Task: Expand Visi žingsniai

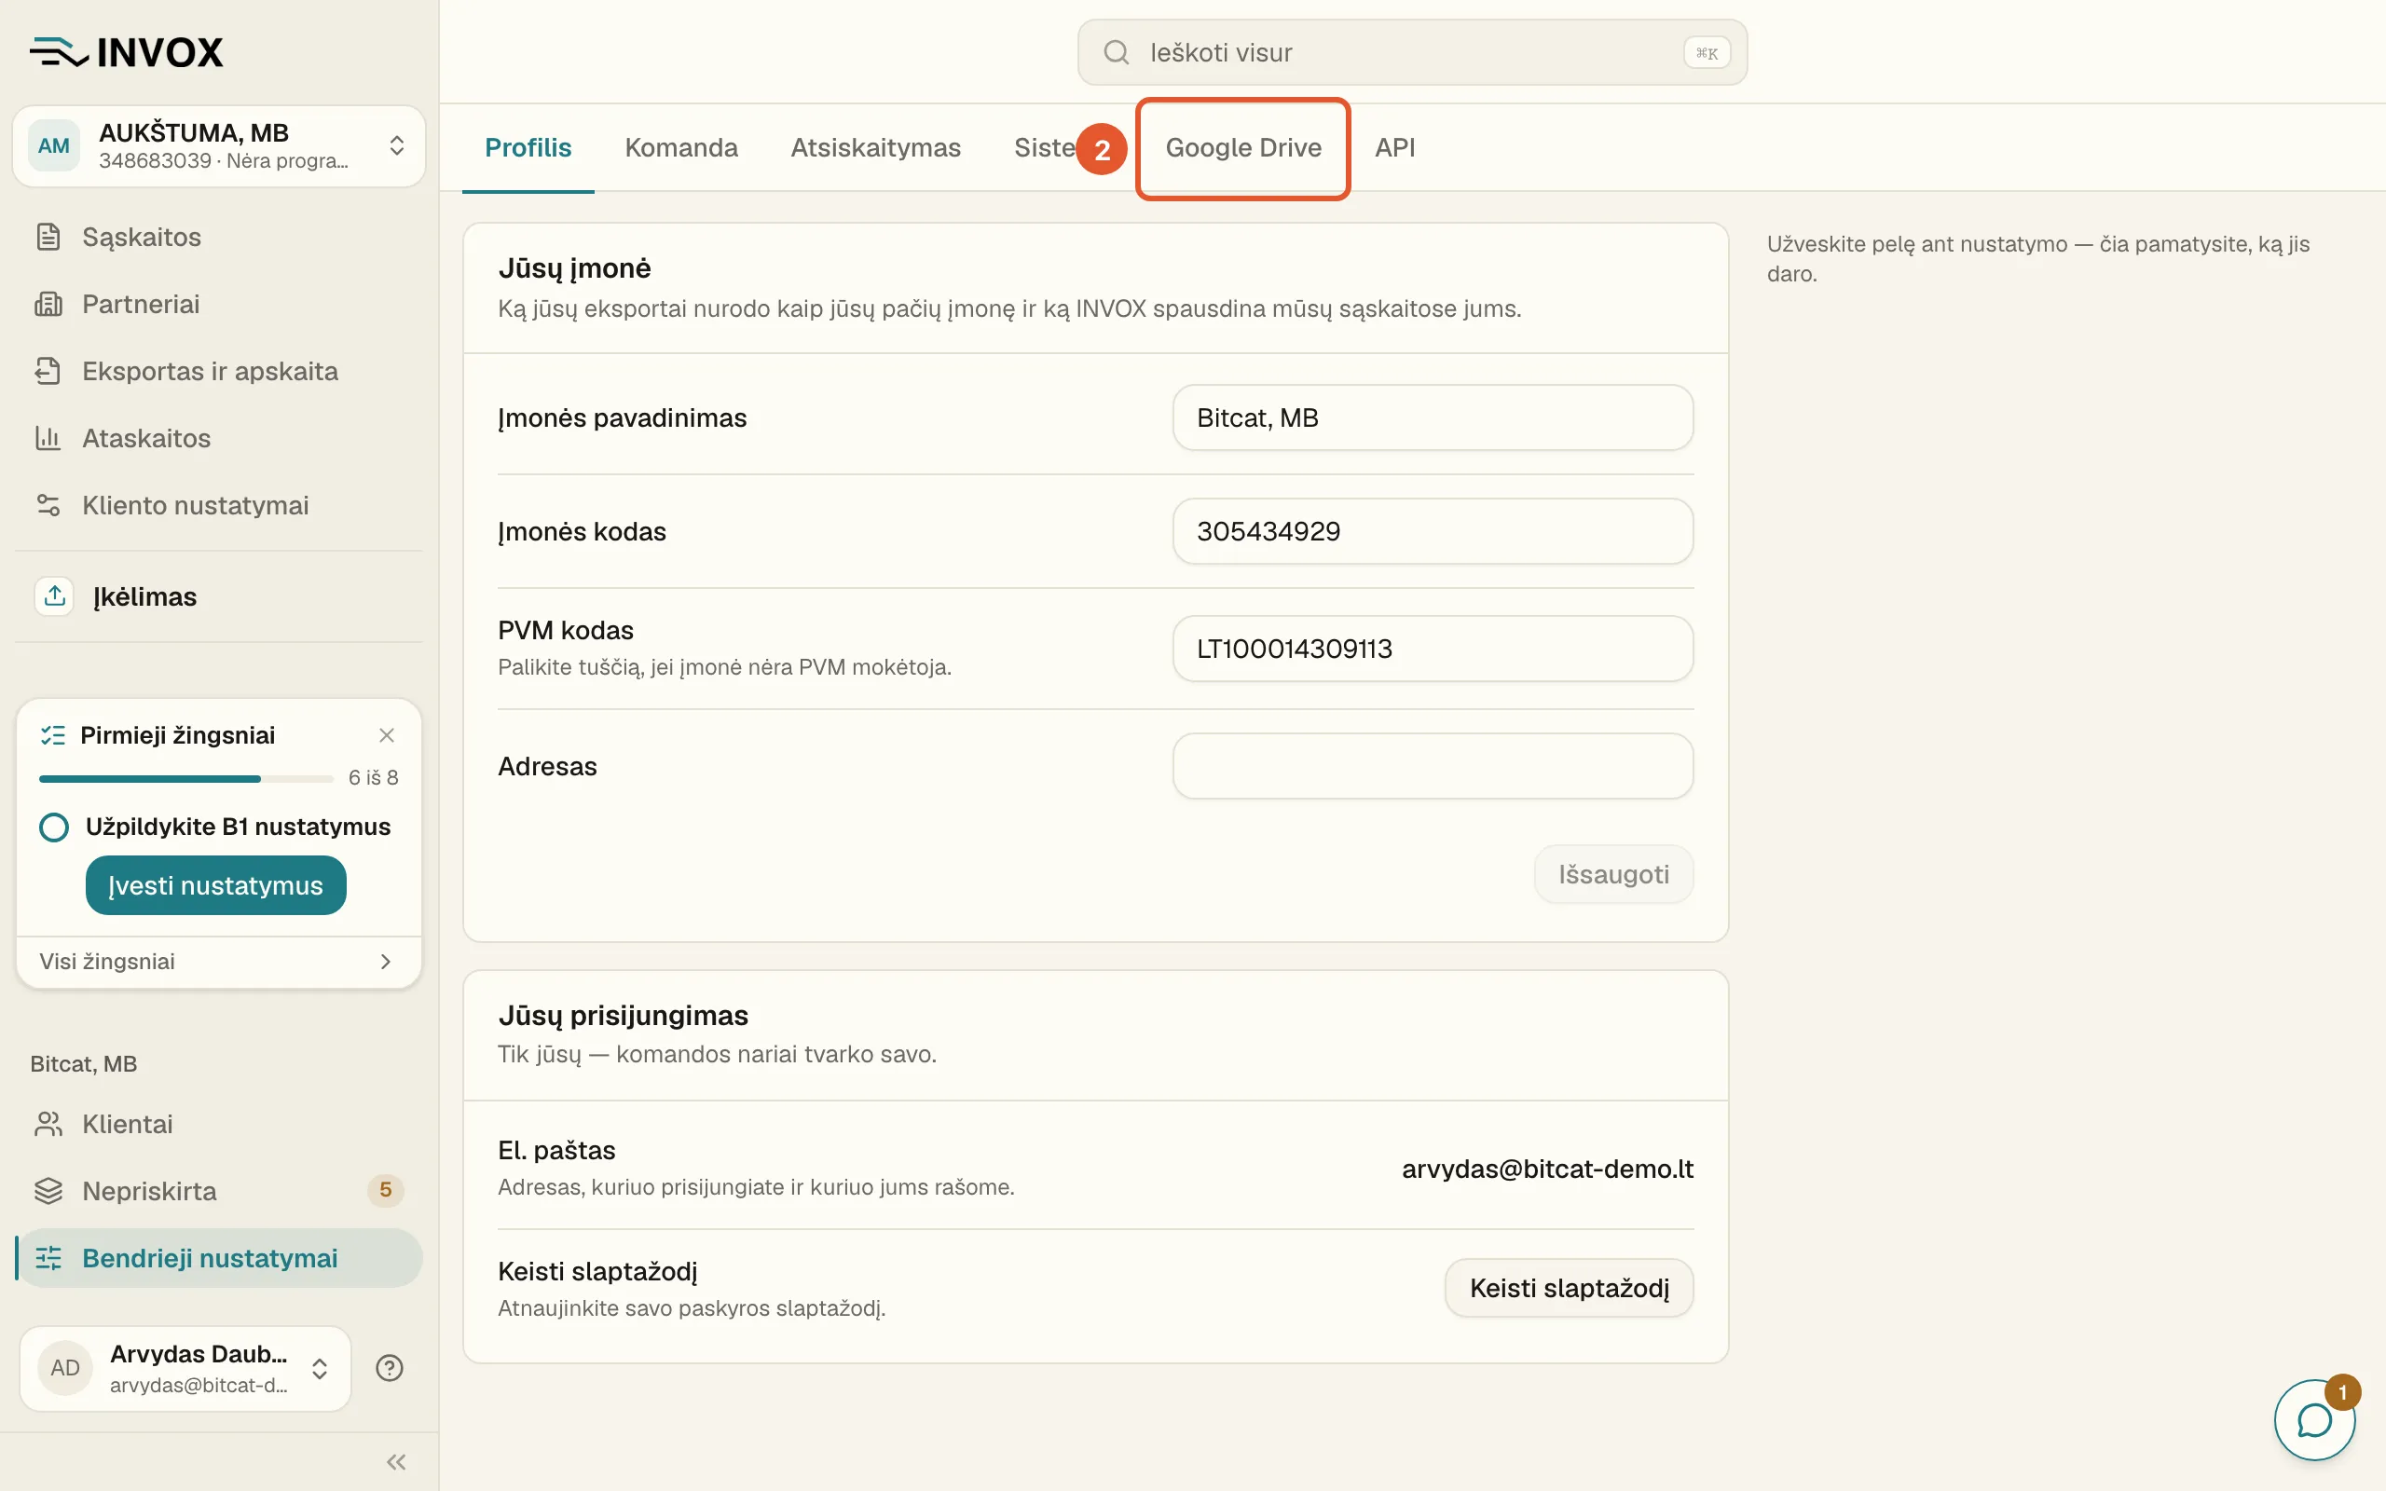Action: 219,962
